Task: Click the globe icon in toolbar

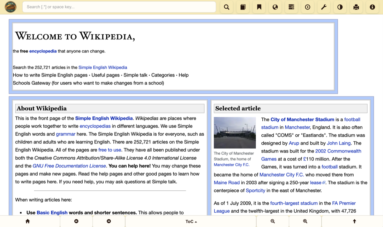Action: (x=275, y=7)
